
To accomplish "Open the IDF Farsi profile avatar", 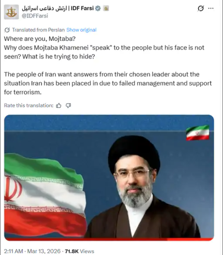I will click(11, 12).
